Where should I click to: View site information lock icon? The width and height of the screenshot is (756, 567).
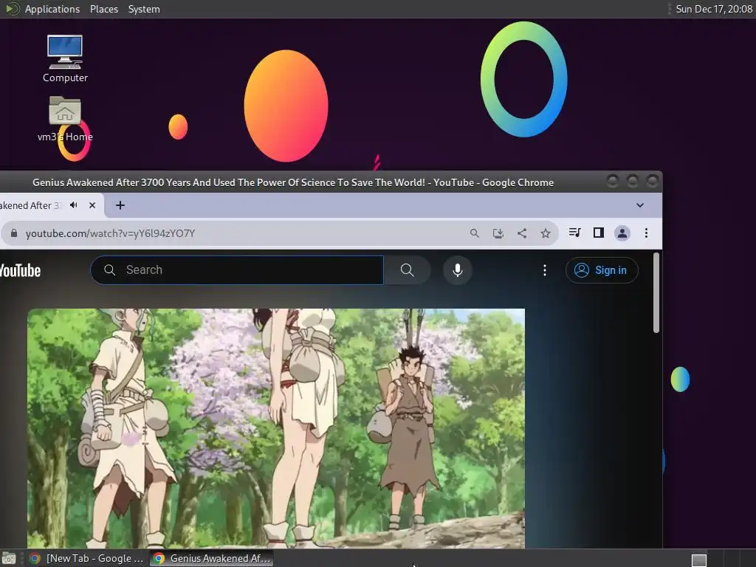pos(14,233)
